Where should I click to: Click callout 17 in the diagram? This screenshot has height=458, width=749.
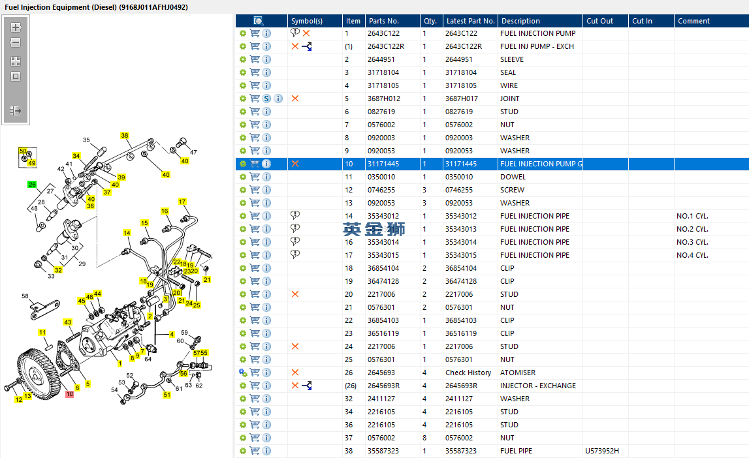pos(182,202)
